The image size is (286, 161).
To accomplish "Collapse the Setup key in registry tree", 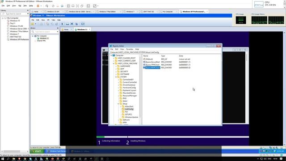I will pos(118,104).
